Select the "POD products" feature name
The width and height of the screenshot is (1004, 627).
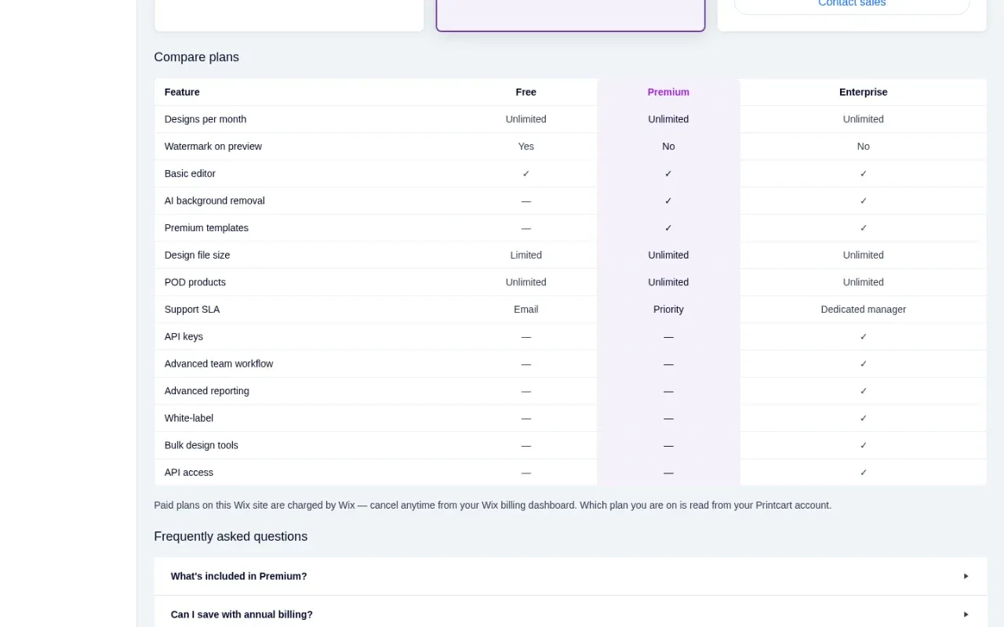coord(195,282)
